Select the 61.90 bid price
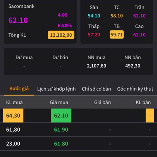 pyautogui.click(x=61, y=130)
